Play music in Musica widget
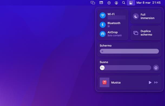165x106 pixels. pos(150,83)
